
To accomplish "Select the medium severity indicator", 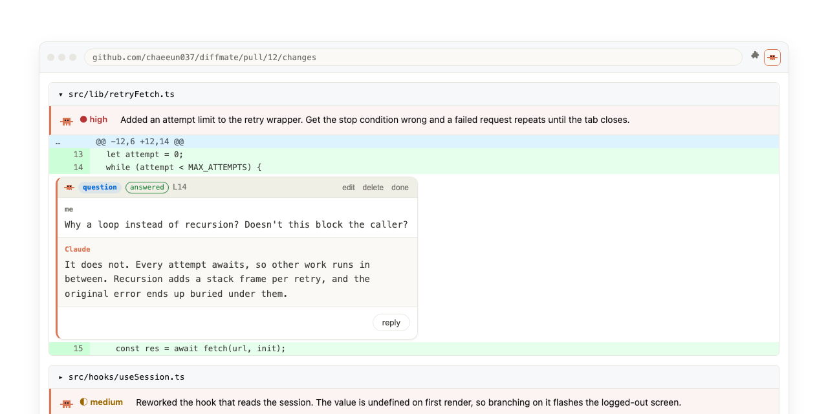I will point(102,402).
